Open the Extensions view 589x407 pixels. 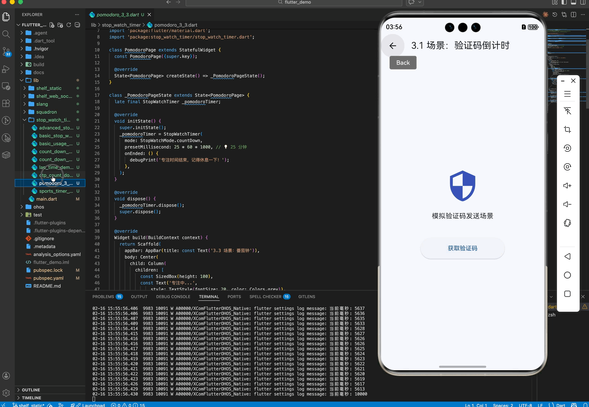pyautogui.click(x=6, y=103)
